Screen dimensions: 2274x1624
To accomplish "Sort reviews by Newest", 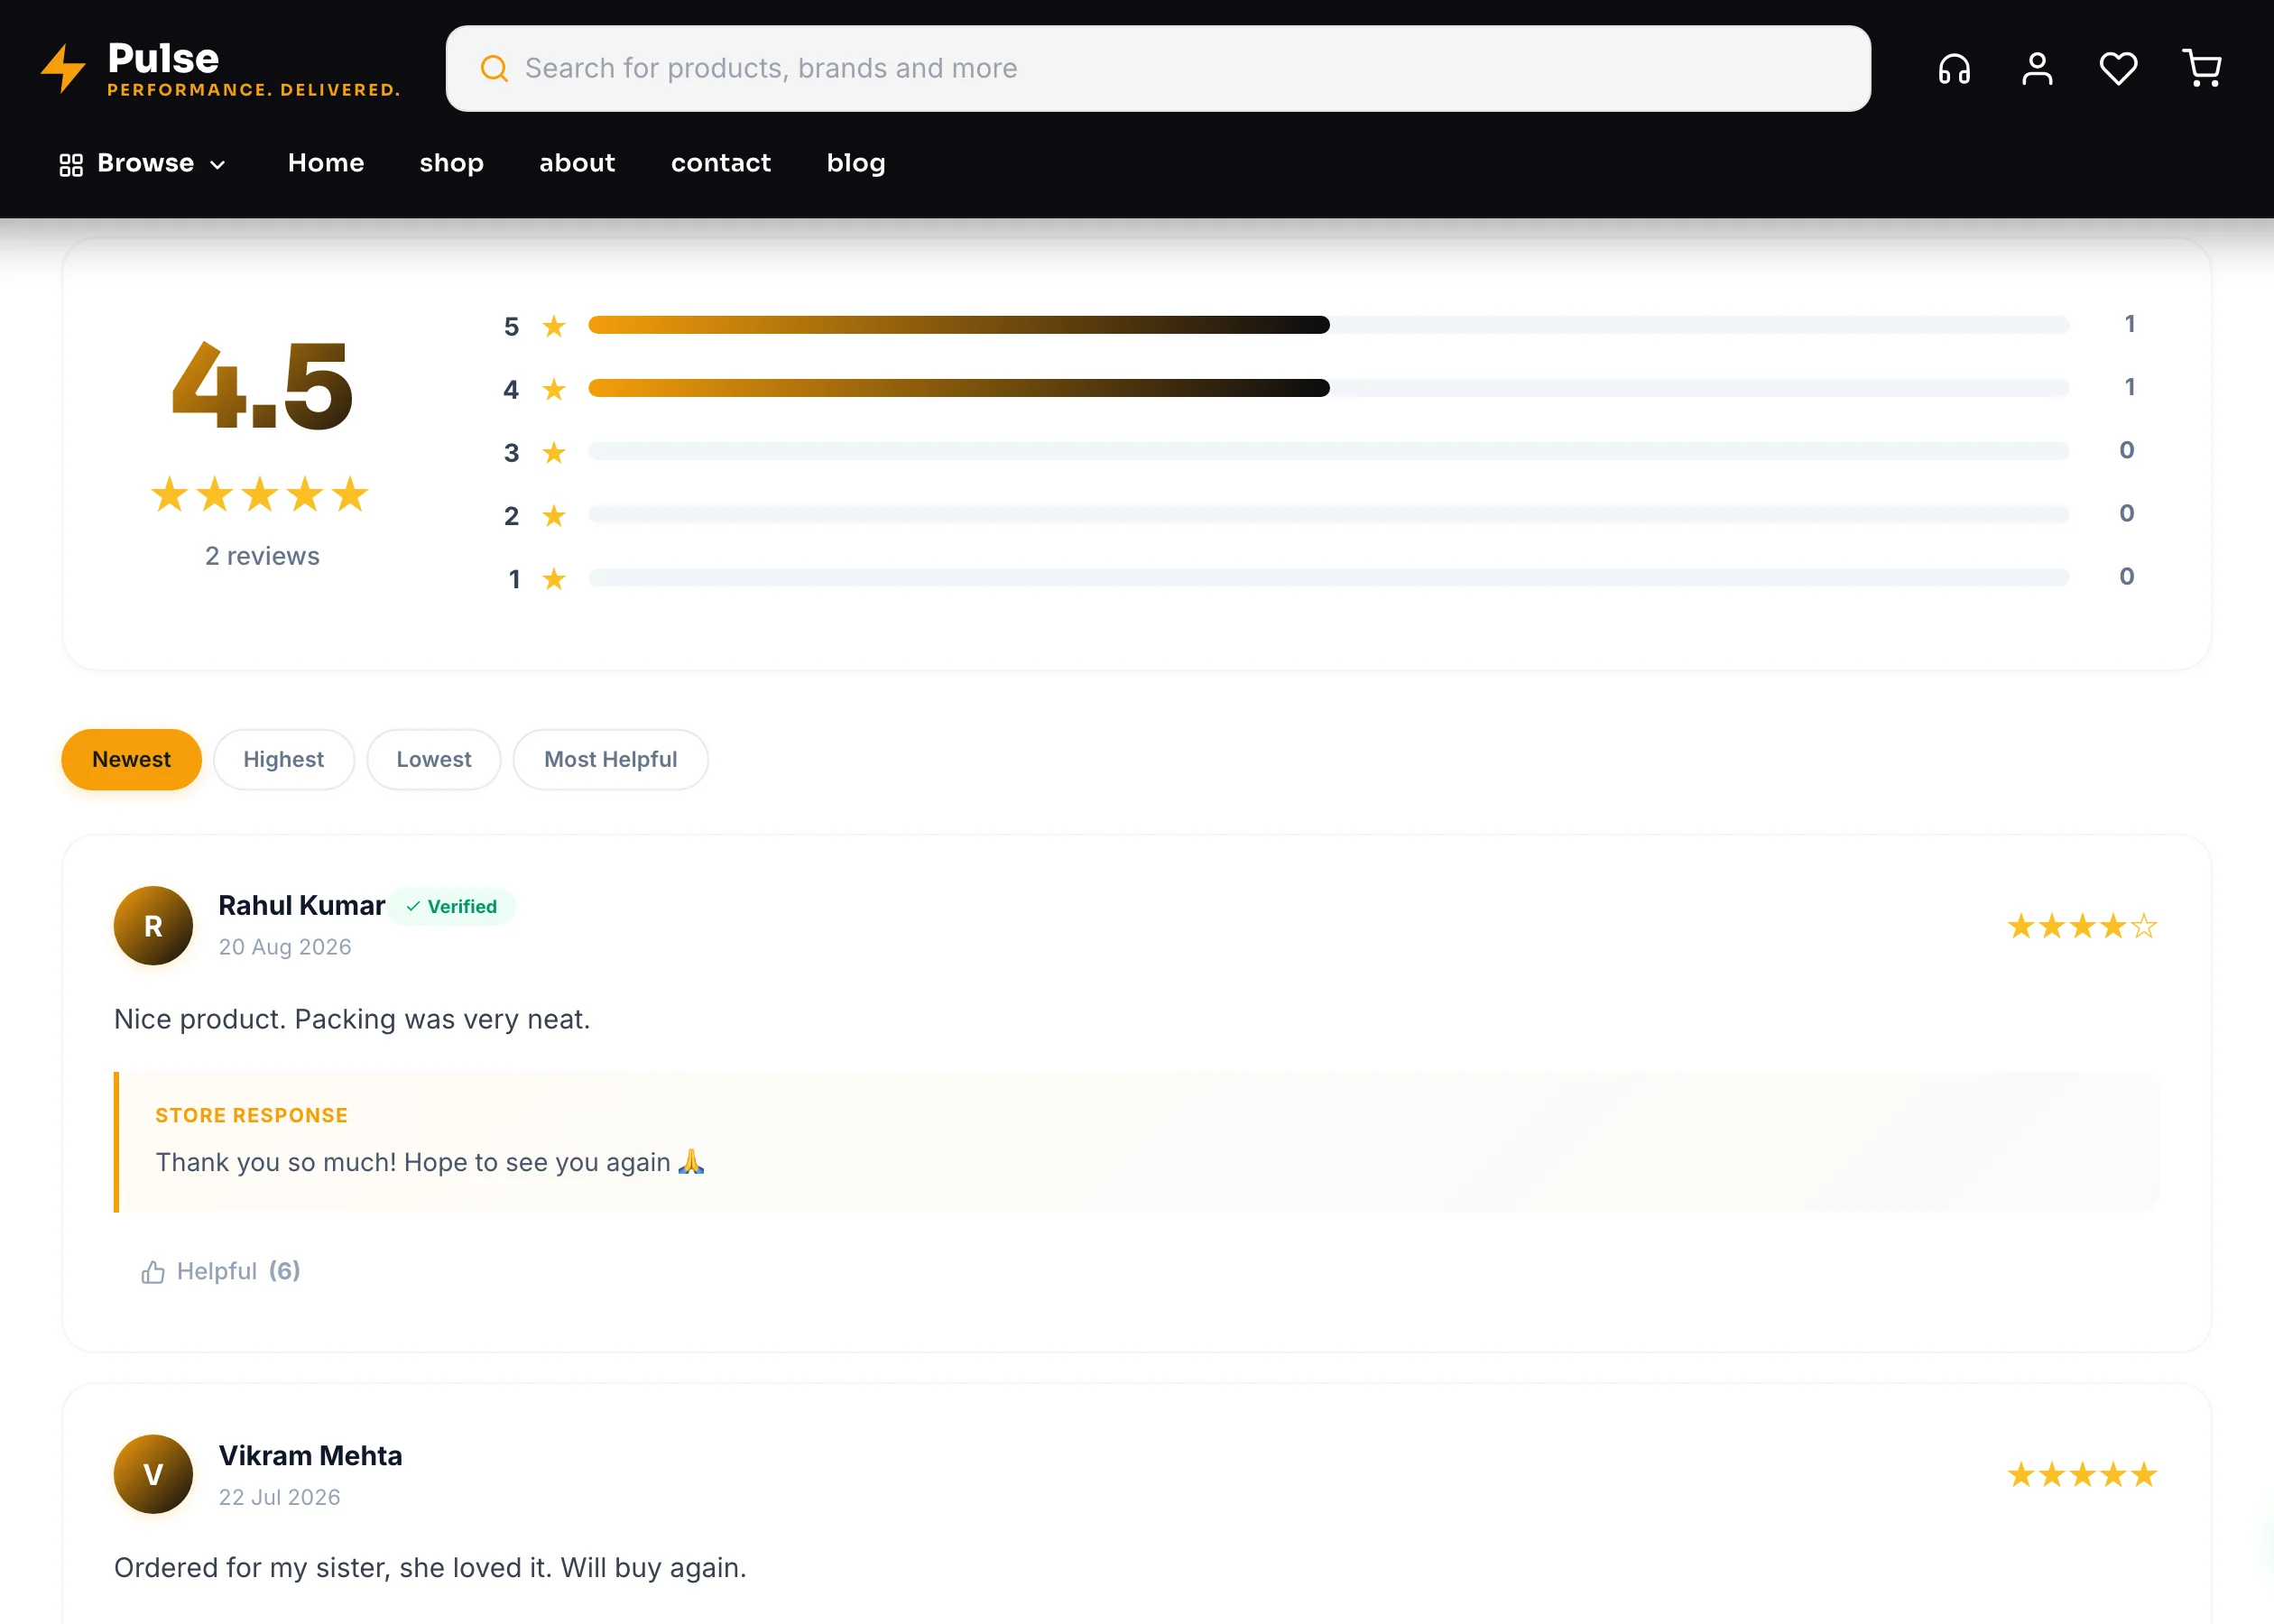I will pos(131,759).
